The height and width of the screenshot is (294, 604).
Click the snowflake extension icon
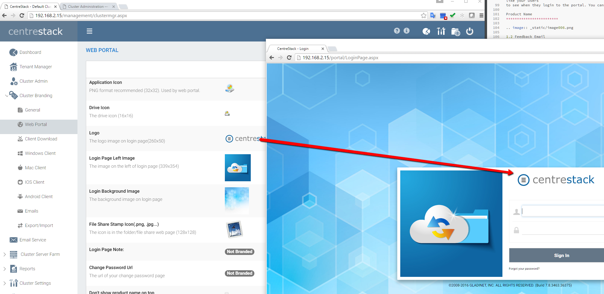coord(462,16)
